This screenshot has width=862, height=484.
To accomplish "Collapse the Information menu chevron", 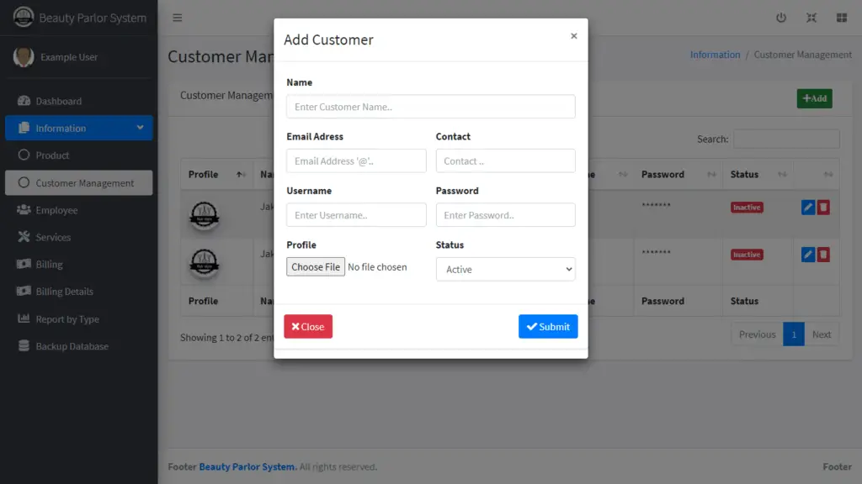I will [x=141, y=128].
